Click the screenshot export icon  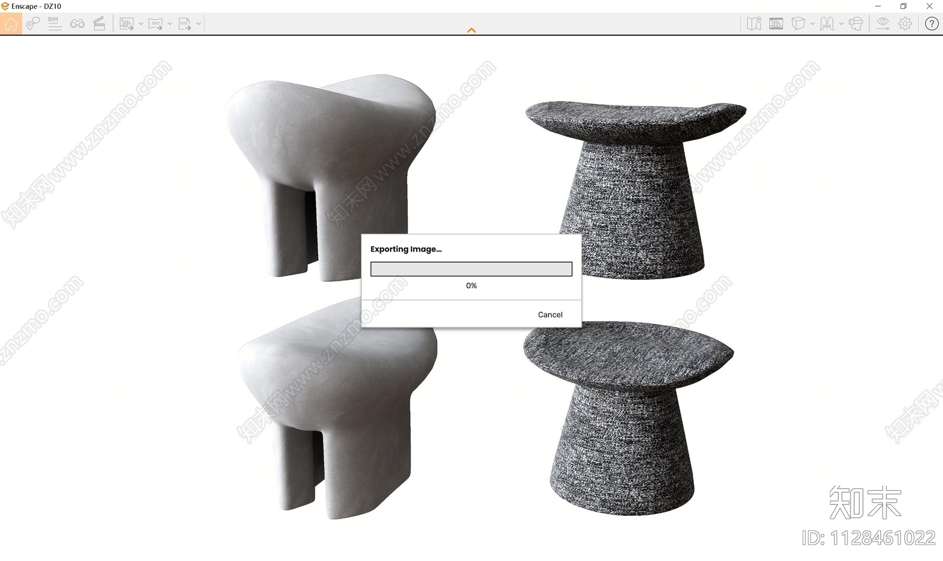(x=126, y=24)
